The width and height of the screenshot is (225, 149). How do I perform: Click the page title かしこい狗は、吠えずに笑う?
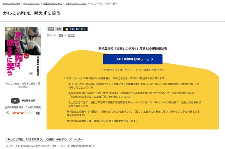32,13
